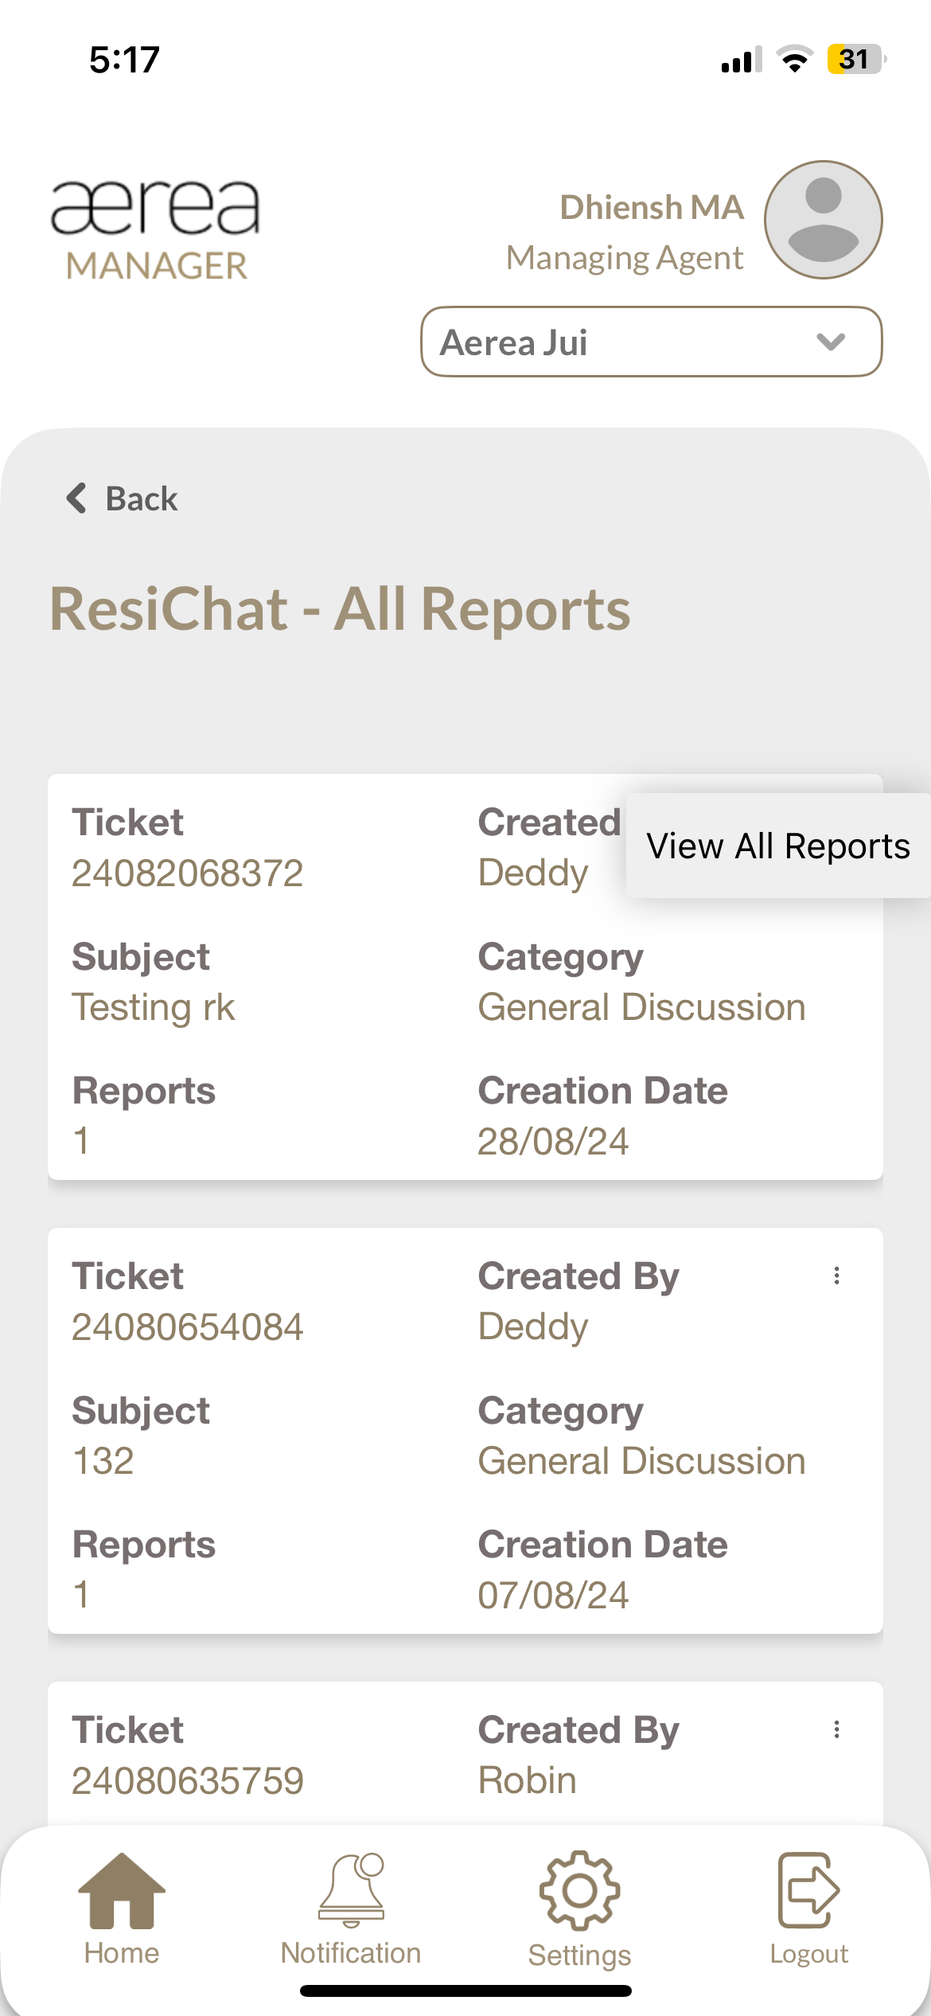
Task: Tap ticket number 24080635759
Action: pos(188,1781)
